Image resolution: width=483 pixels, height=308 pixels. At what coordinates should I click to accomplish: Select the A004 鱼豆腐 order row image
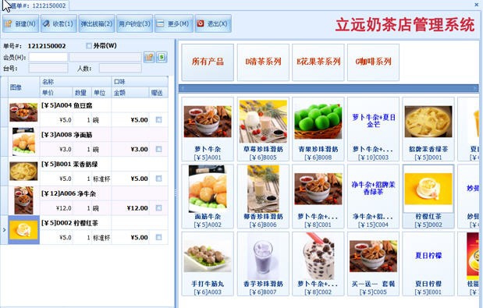tap(23, 112)
